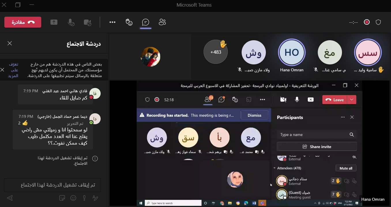Collapse the Attendees (478) section
391x207 pixels.
[x=275, y=168]
